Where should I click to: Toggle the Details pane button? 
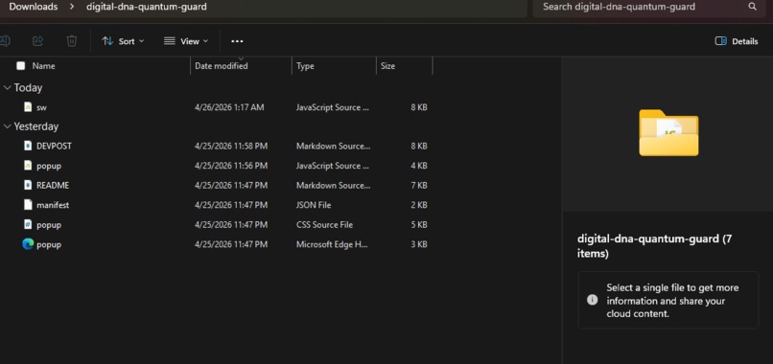click(x=736, y=41)
